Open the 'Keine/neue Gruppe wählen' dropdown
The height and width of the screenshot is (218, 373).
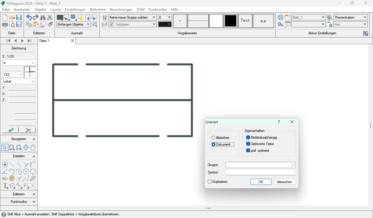pyautogui.click(x=132, y=17)
